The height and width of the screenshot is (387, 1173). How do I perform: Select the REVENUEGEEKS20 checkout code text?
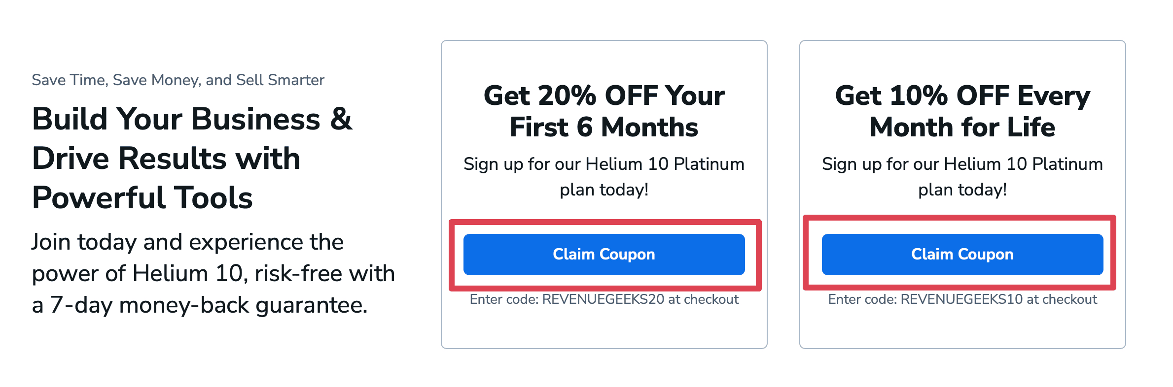[603, 299]
